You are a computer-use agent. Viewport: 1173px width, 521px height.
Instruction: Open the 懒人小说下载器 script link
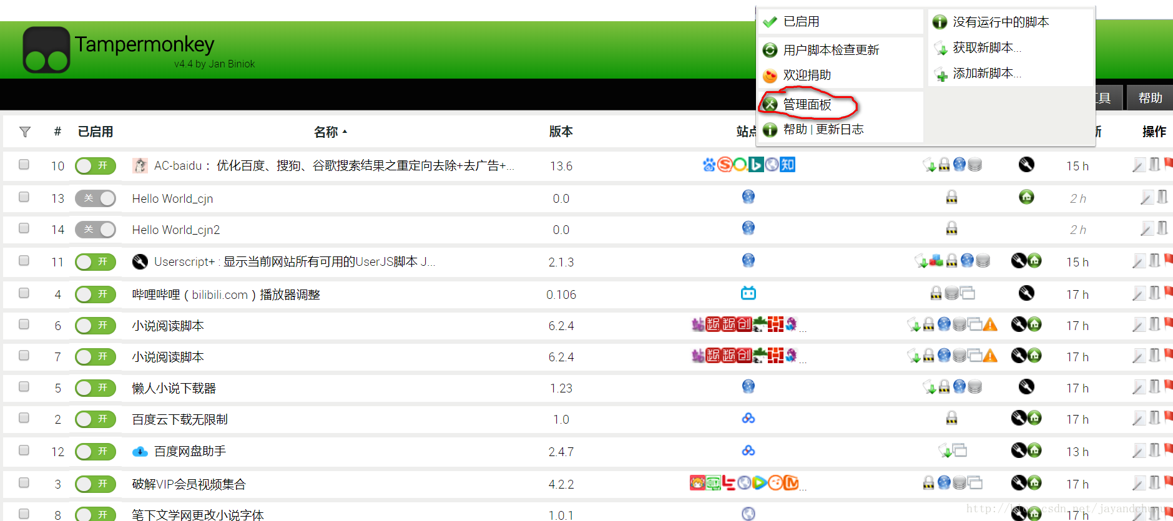[x=174, y=388]
